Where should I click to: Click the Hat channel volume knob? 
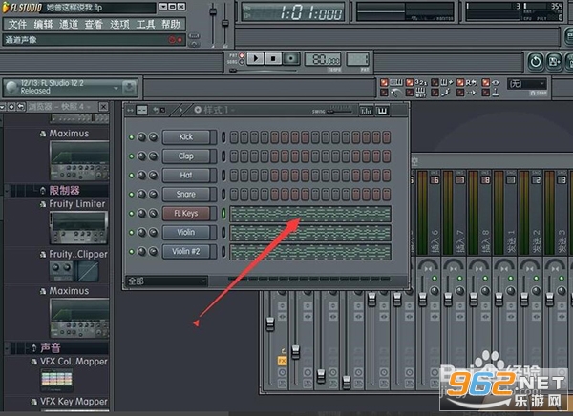[x=153, y=176]
